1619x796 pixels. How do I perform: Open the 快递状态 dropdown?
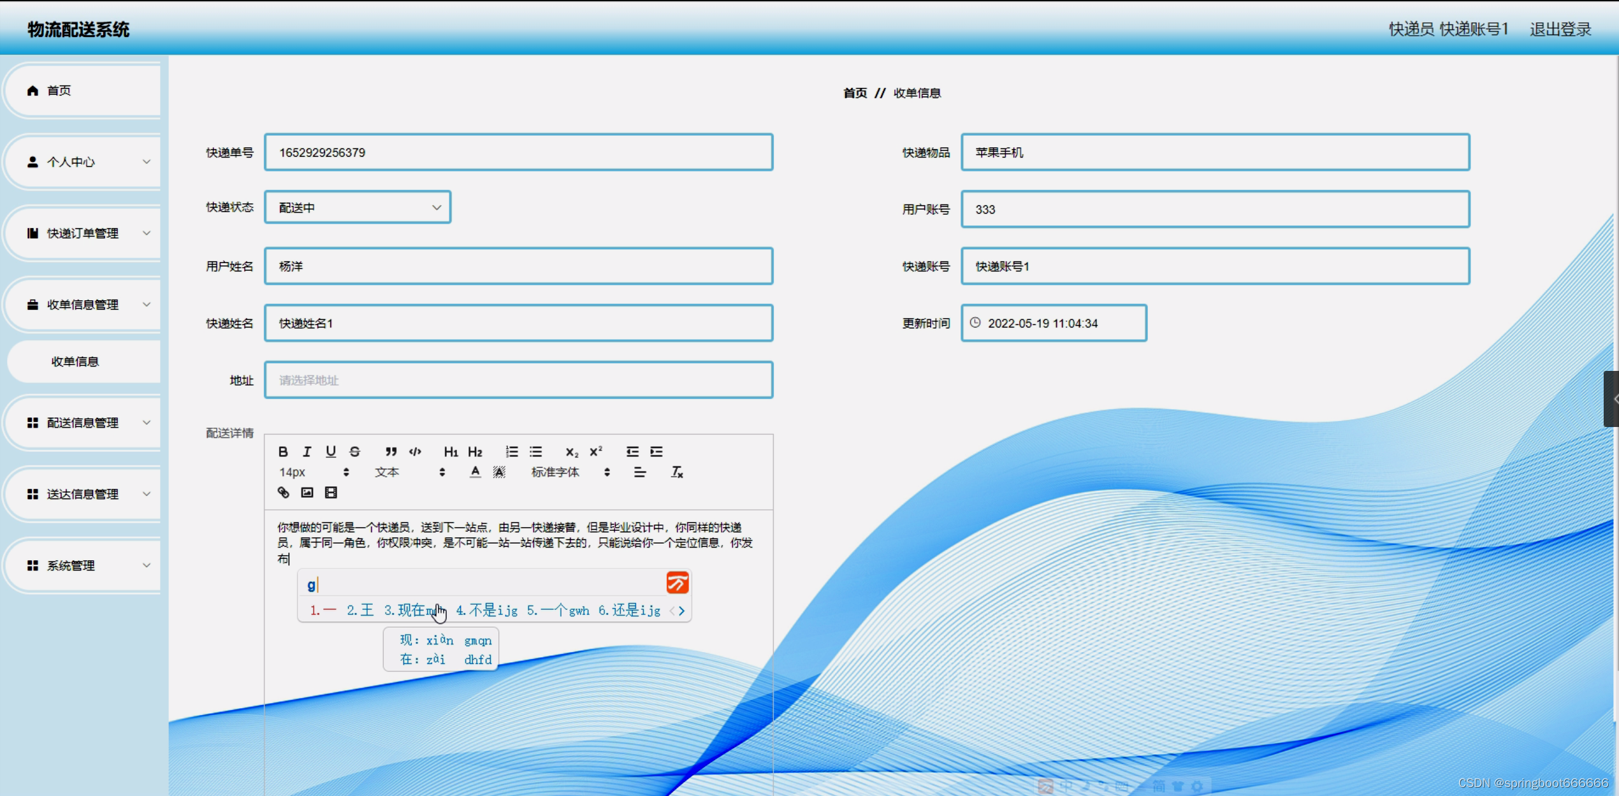click(x=358, y=207)
